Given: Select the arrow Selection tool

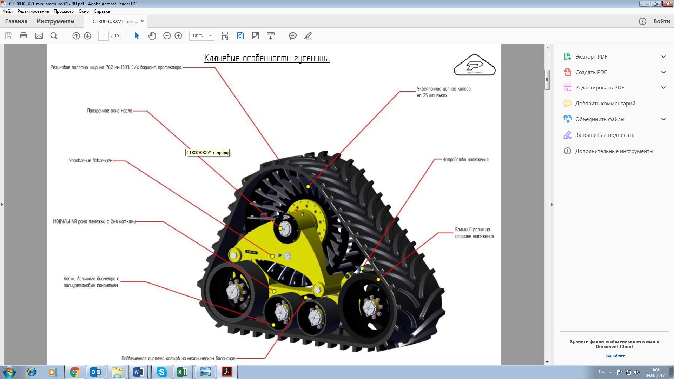Looking at the screenshot, I should tap(137, 36).
